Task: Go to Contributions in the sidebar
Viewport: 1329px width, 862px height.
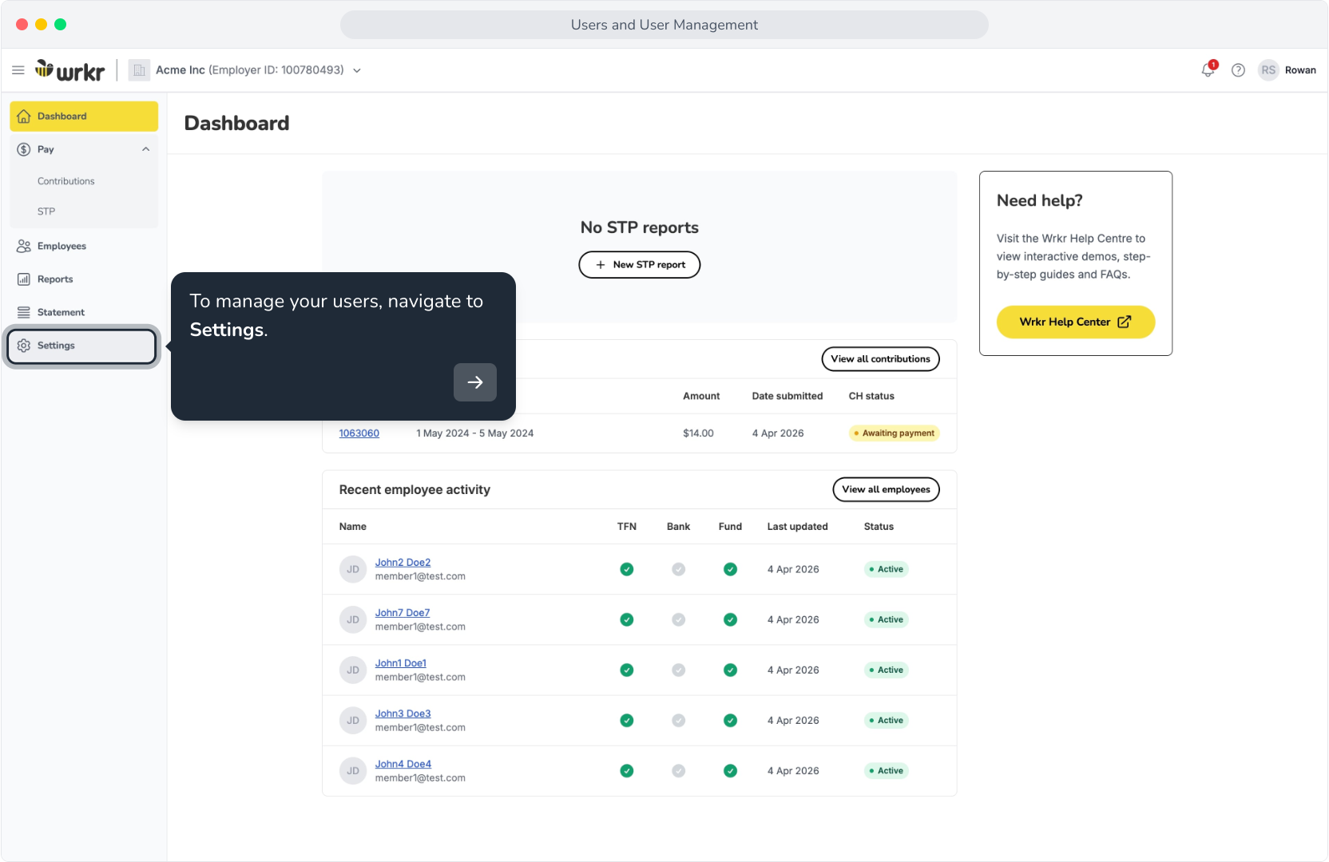Action: coord(66,181)
